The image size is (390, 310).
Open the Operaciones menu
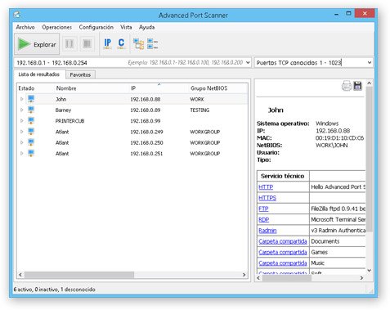57,27
